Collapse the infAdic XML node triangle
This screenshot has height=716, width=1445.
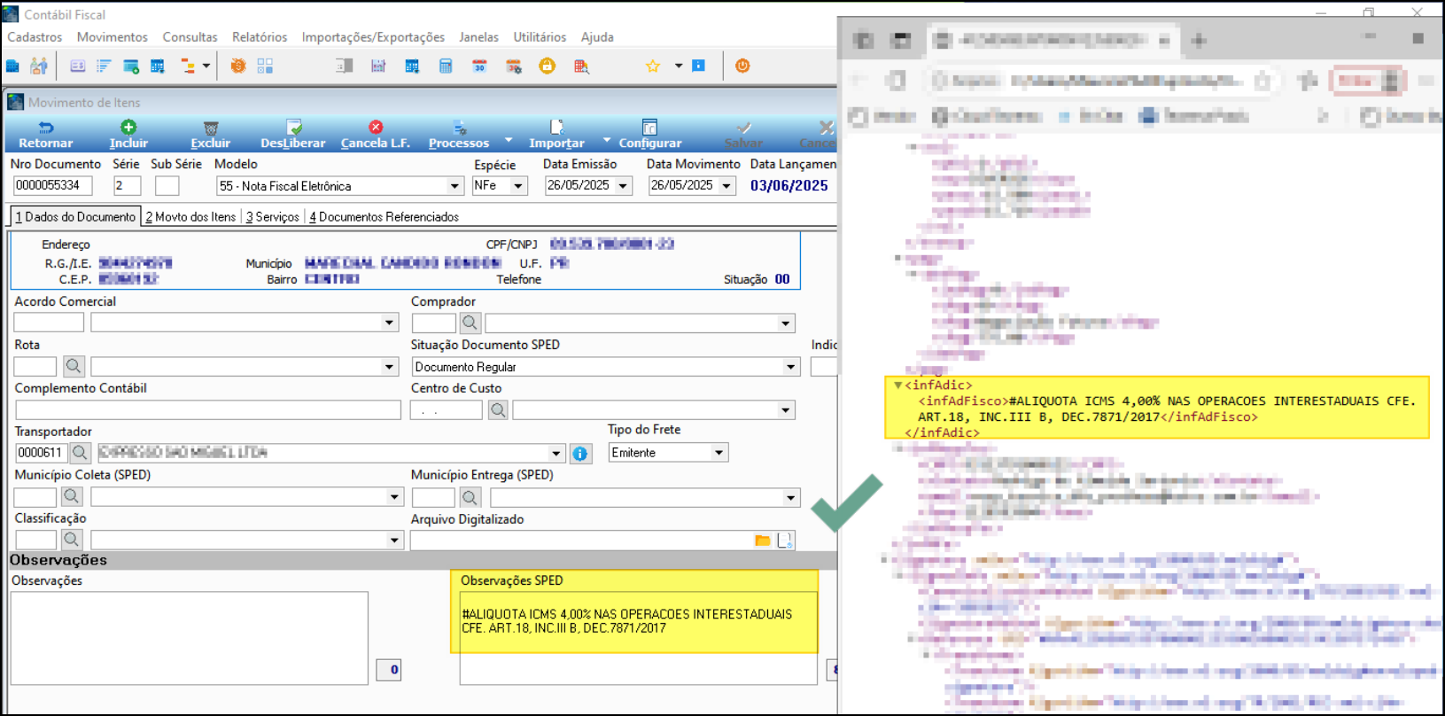point(897,385)
